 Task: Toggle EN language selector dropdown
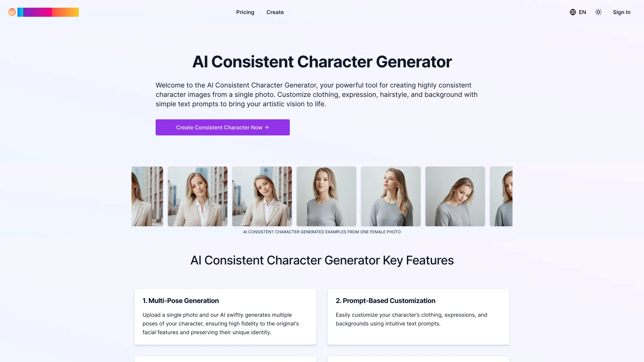point(578,12)
